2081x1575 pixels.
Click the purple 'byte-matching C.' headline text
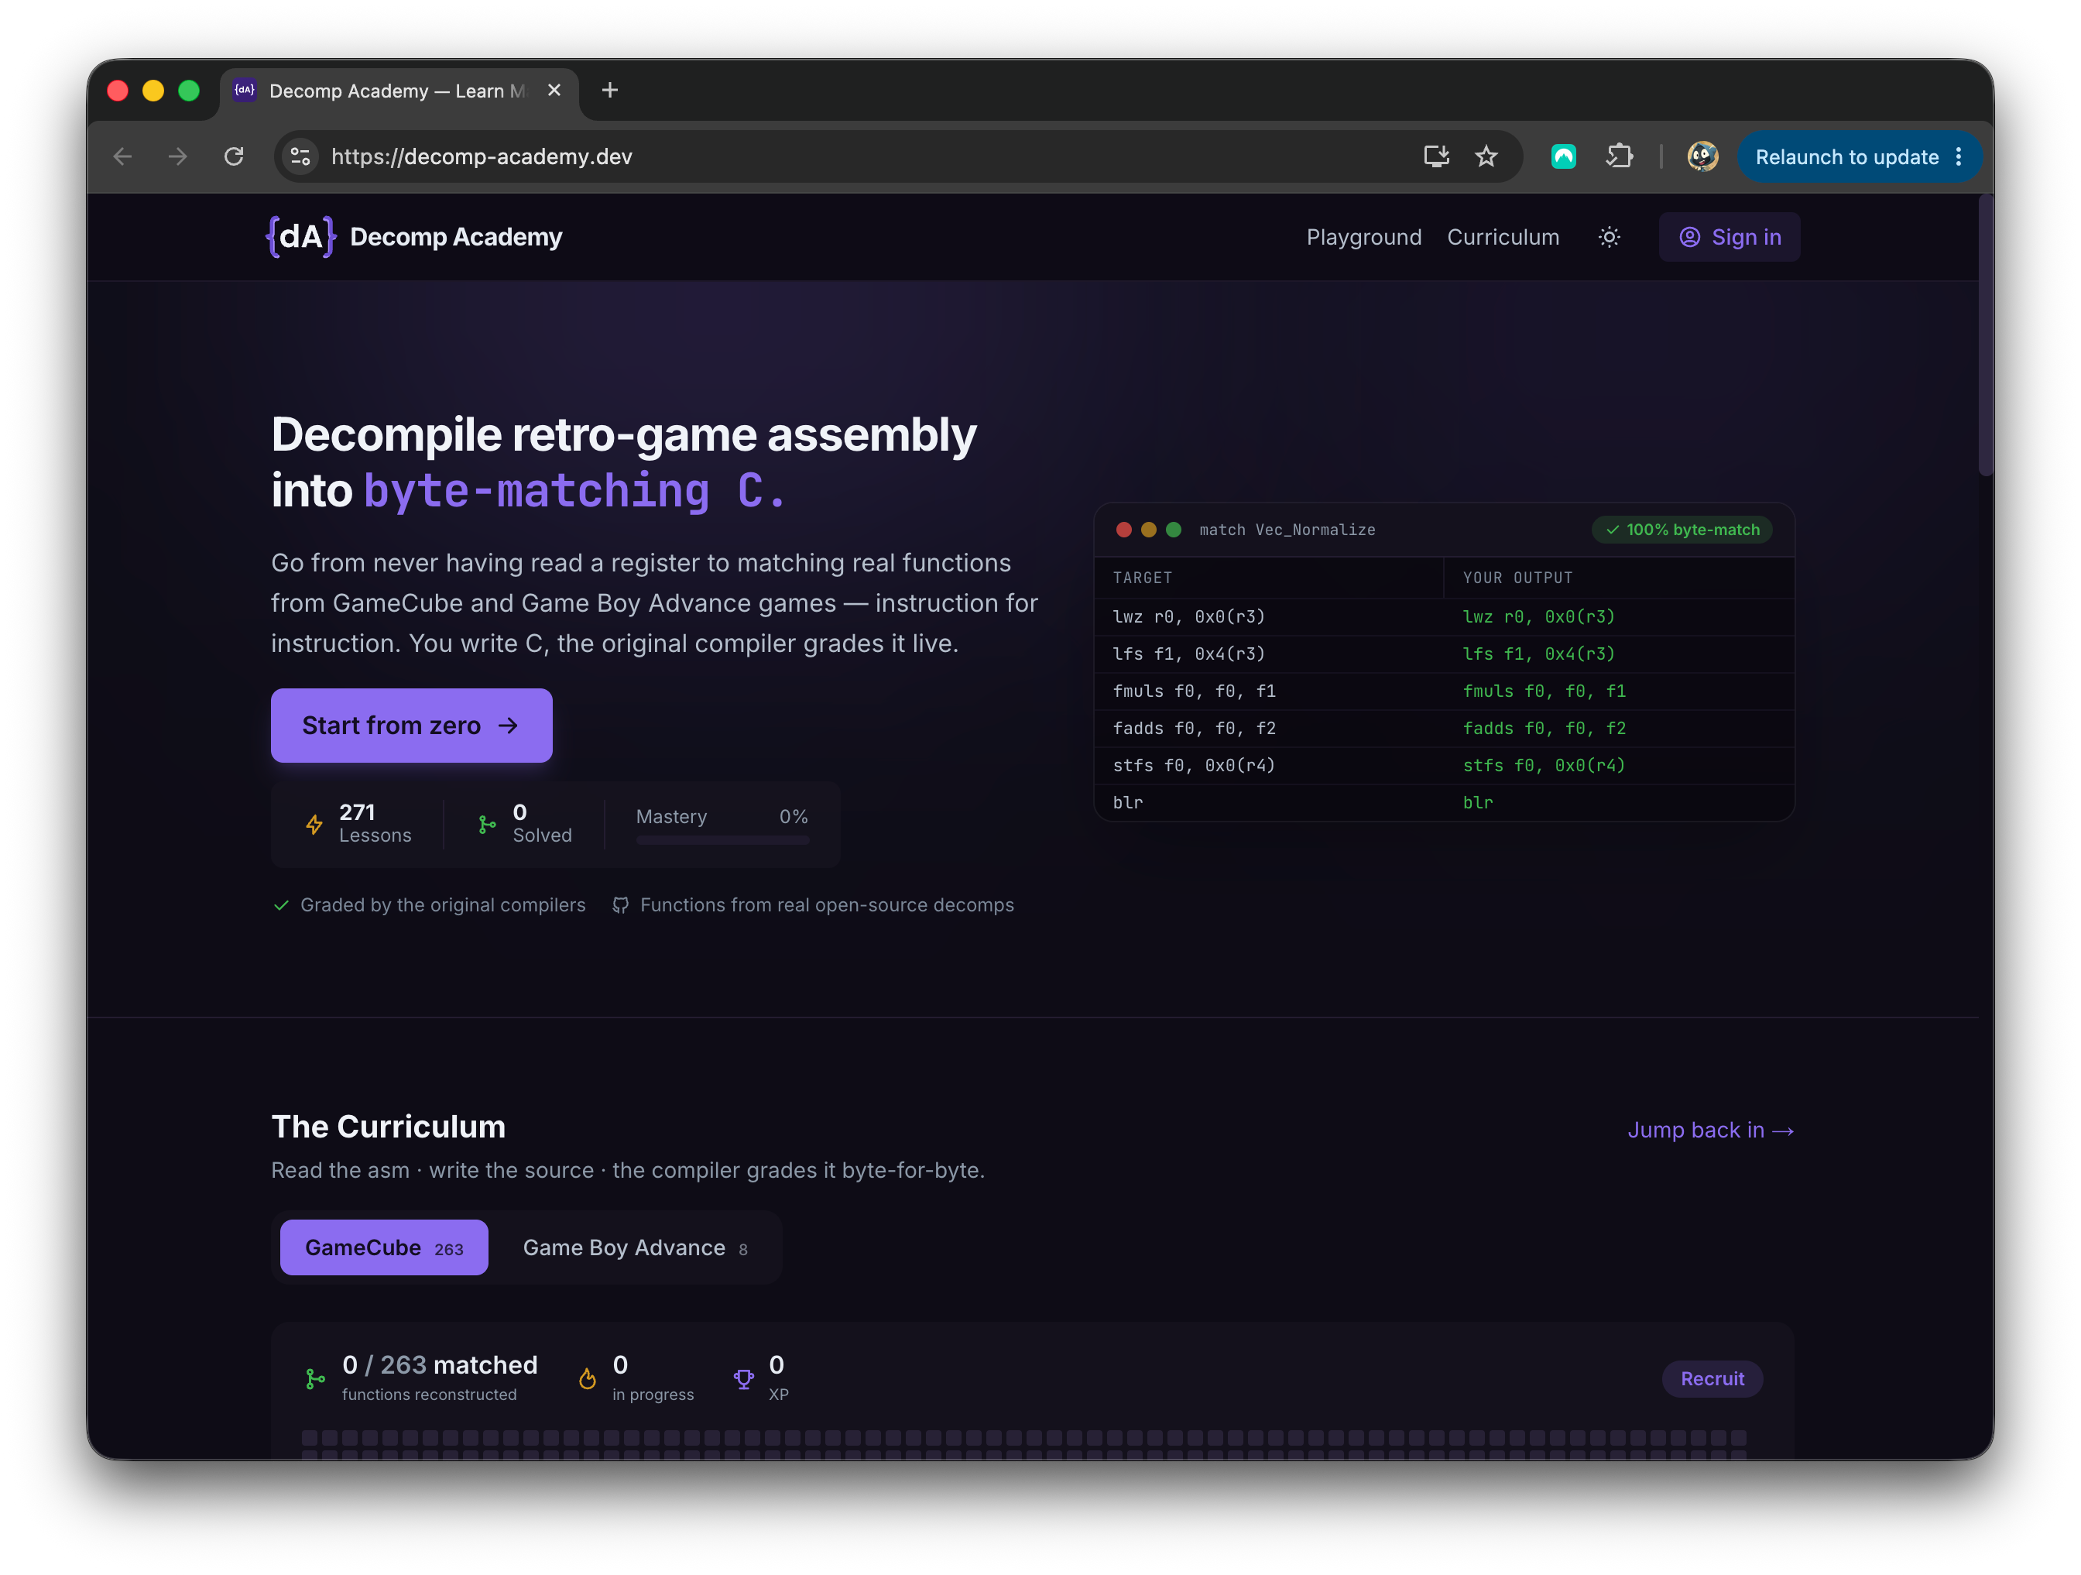point(574,491)
